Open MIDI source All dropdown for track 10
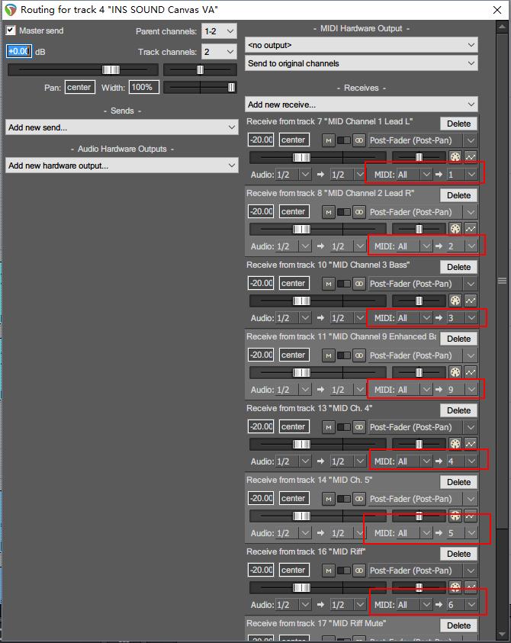The image size is (511, 643). 414,318
